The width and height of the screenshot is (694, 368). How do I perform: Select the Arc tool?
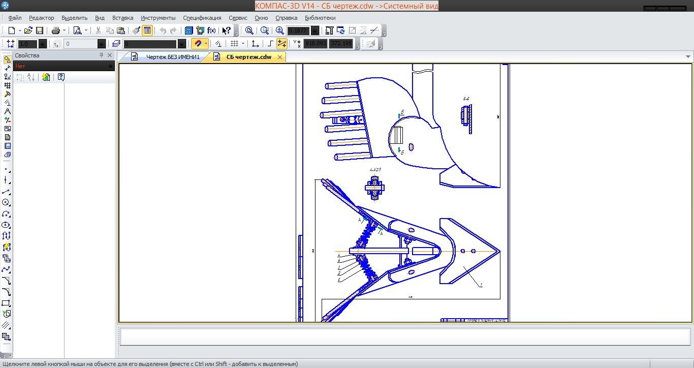[x=7, y=213]
